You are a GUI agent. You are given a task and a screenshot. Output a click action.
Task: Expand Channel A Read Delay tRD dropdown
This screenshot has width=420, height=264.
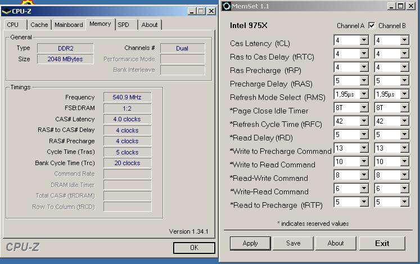(364, 135)
